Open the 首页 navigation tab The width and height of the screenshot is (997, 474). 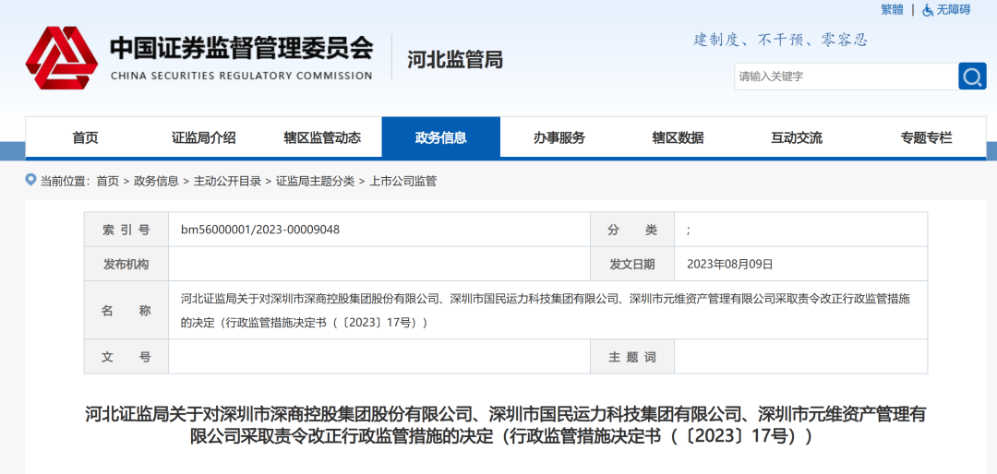85,137
